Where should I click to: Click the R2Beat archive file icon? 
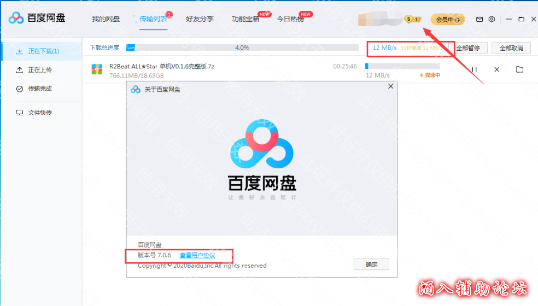pos(97,69)
